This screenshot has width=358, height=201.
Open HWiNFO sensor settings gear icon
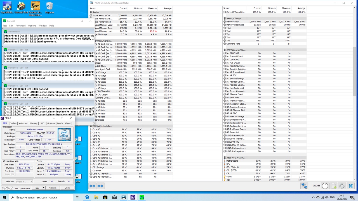[x=342, y=186]
